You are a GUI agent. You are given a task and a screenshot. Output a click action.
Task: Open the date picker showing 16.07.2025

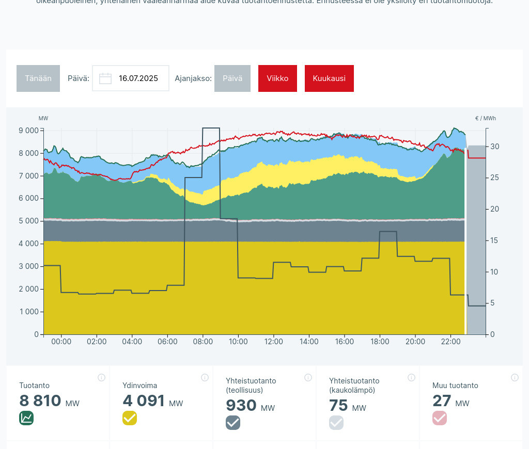point(138,78)
